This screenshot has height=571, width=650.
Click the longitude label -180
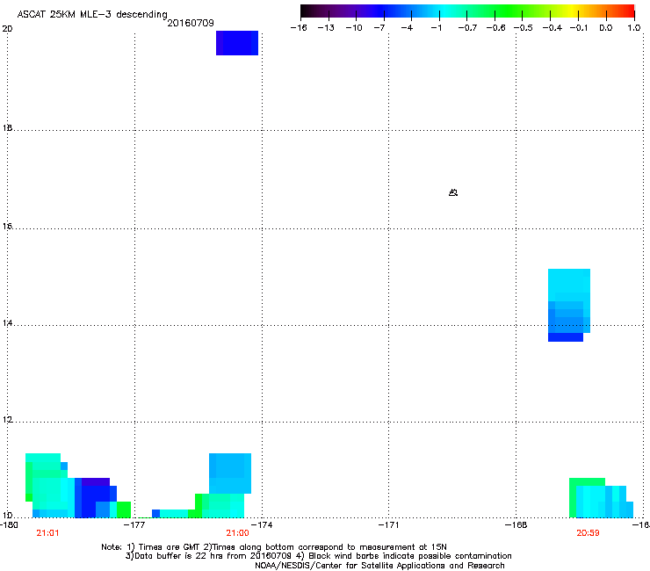point(9,525)
